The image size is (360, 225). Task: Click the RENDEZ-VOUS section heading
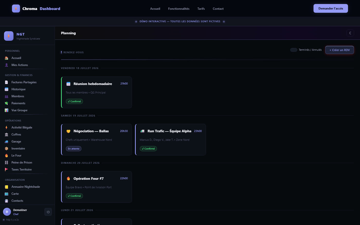[74, 52]
